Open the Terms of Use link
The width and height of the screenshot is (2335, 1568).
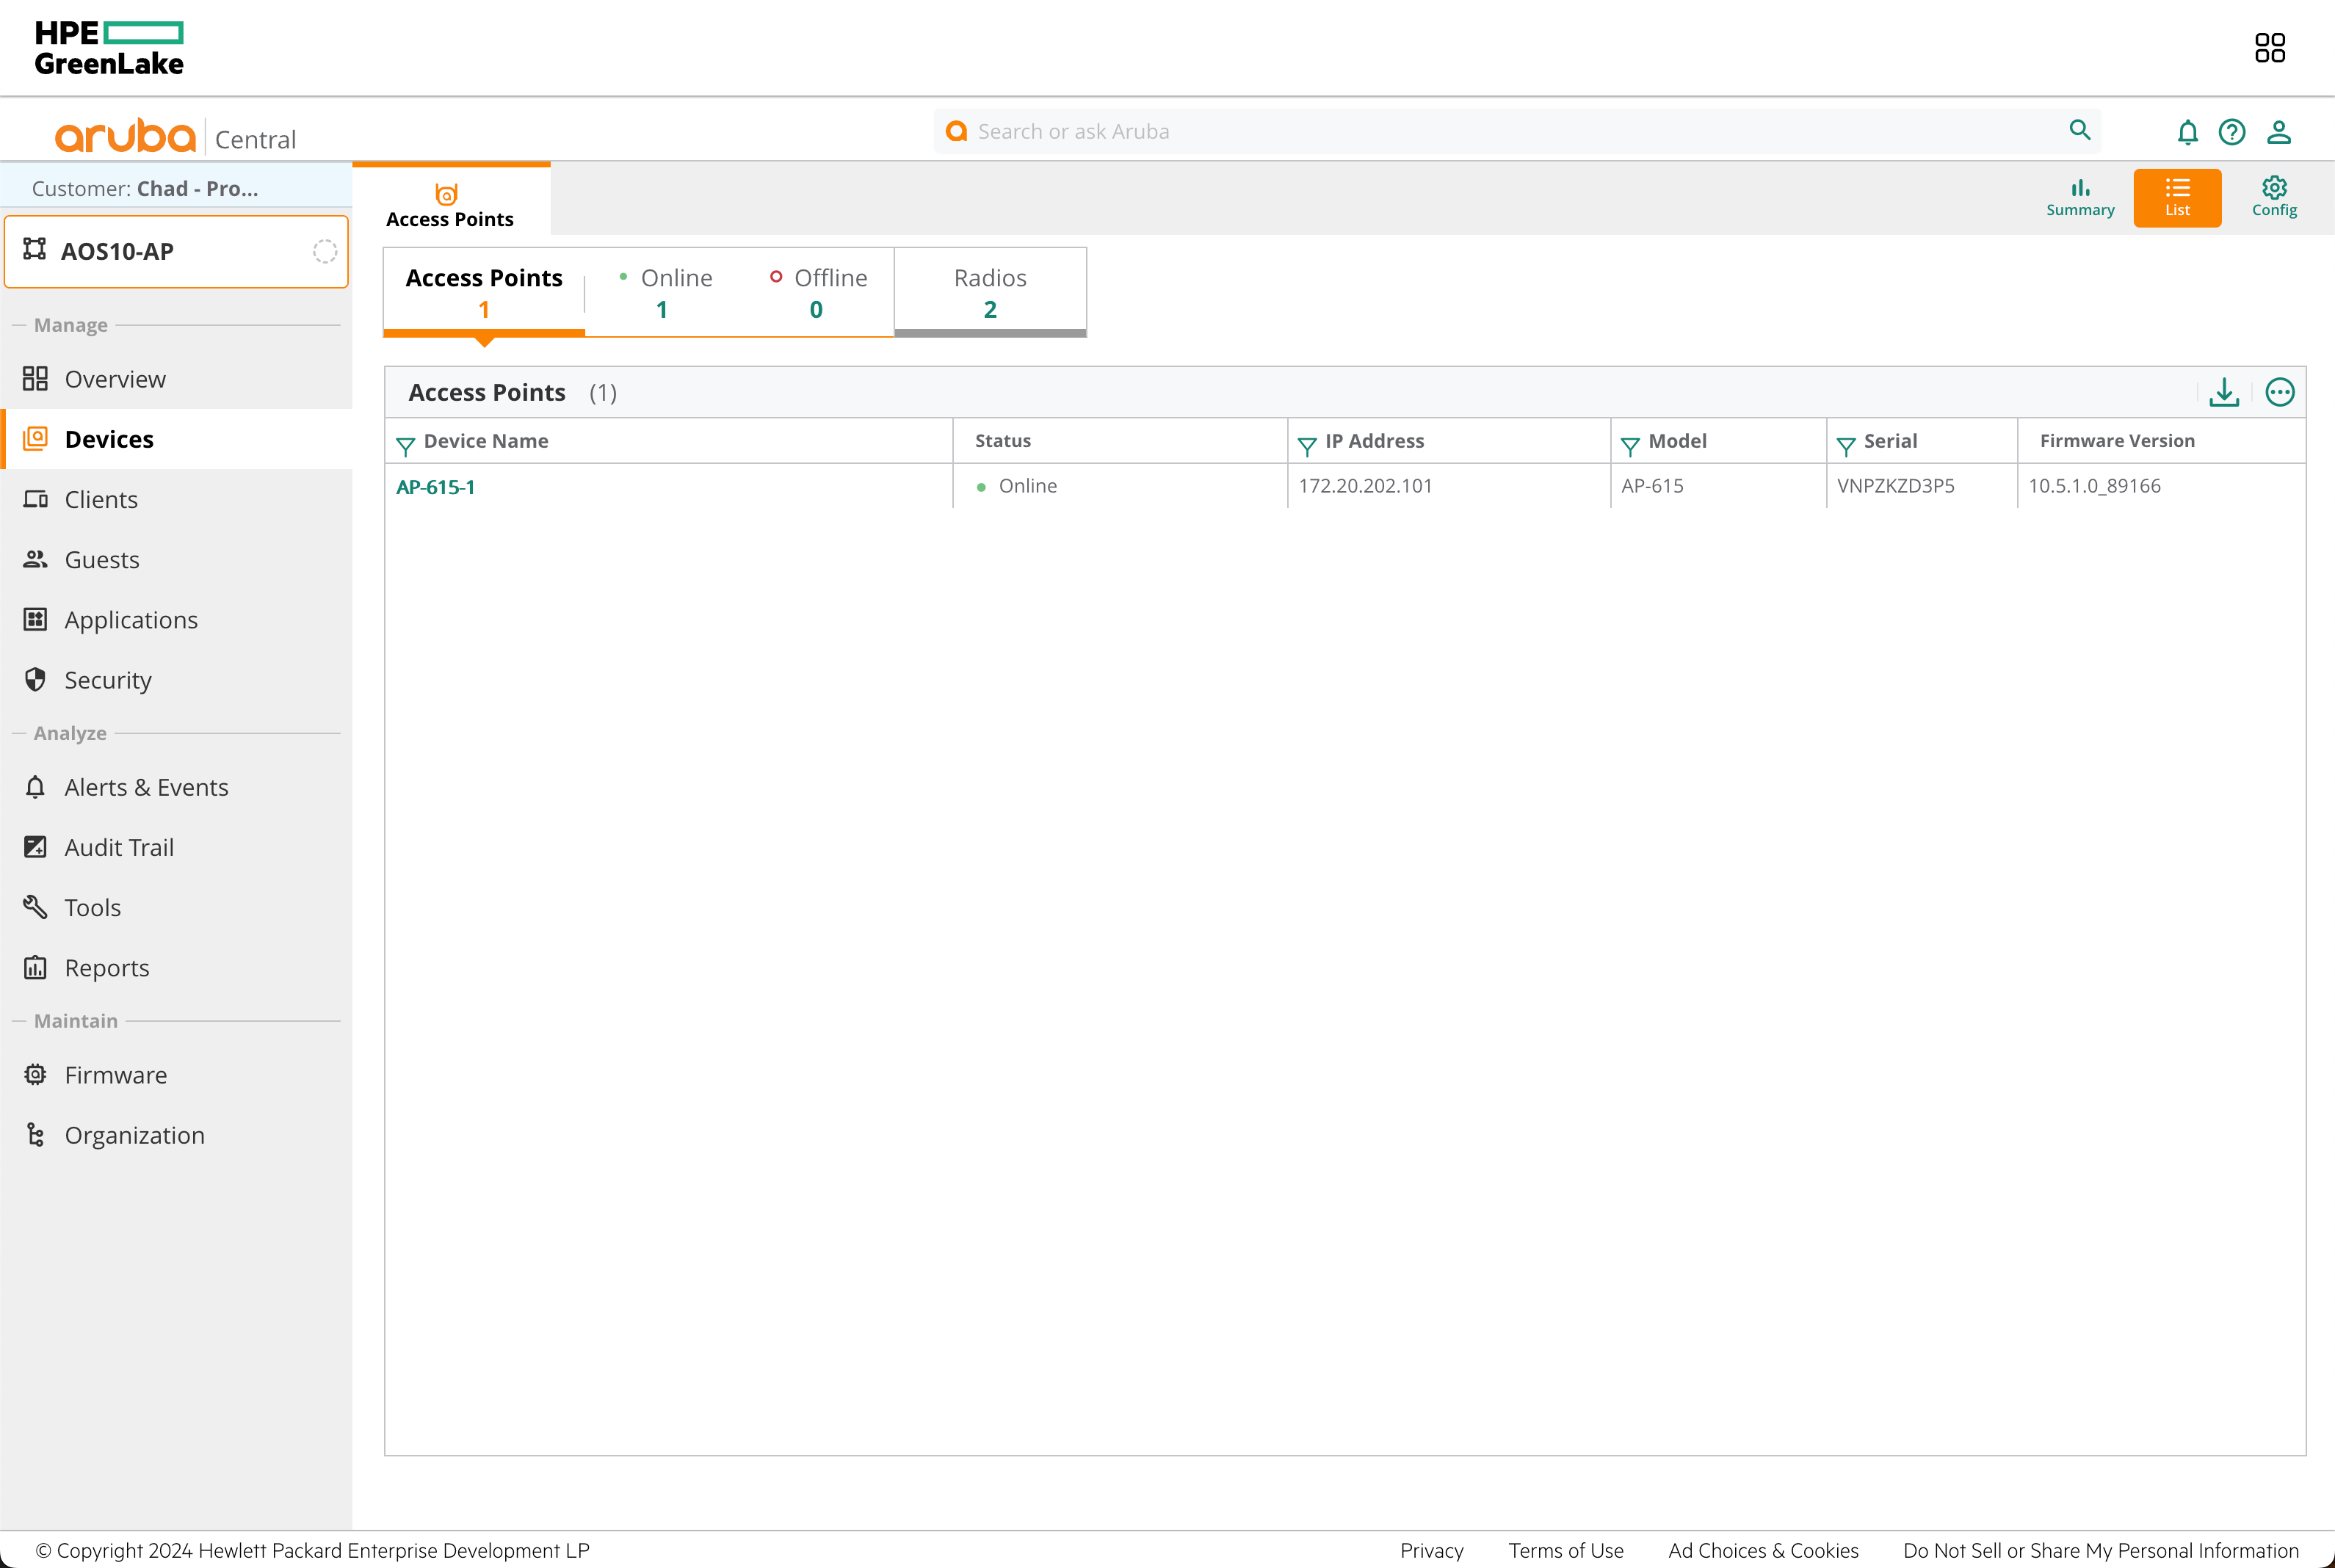click(x=1565, y=1550)
